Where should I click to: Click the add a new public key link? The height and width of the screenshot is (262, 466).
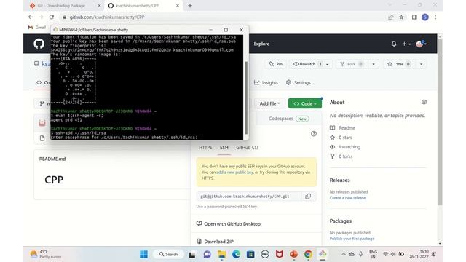(x=234, y=172)
